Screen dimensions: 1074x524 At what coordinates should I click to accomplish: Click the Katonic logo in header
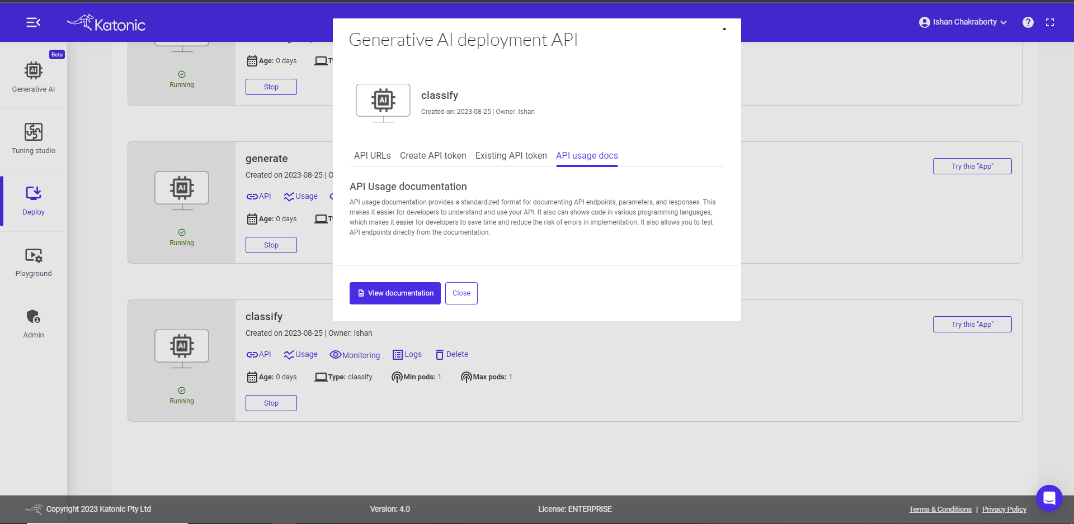coord(106,23)
